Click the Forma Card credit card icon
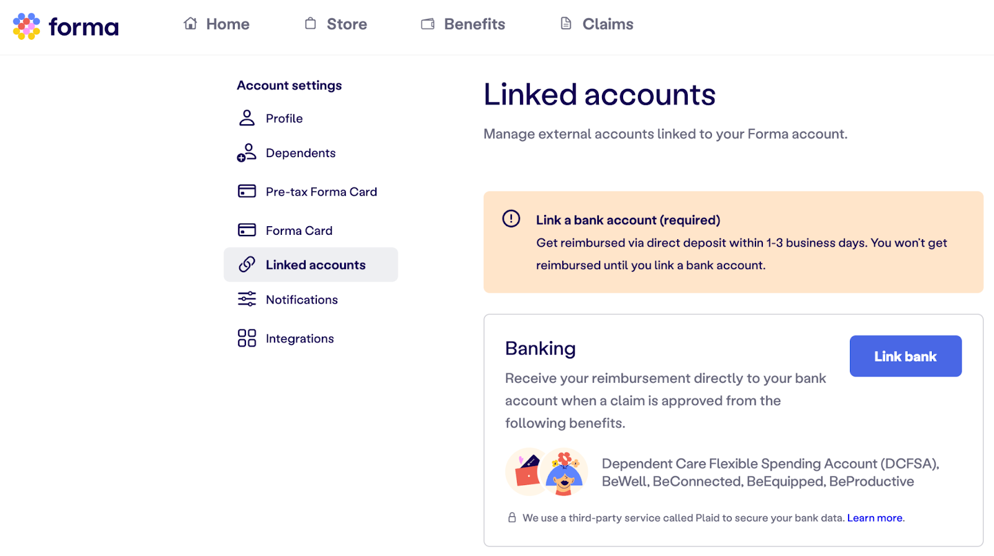Screen dimensions: 994x556 247,230
